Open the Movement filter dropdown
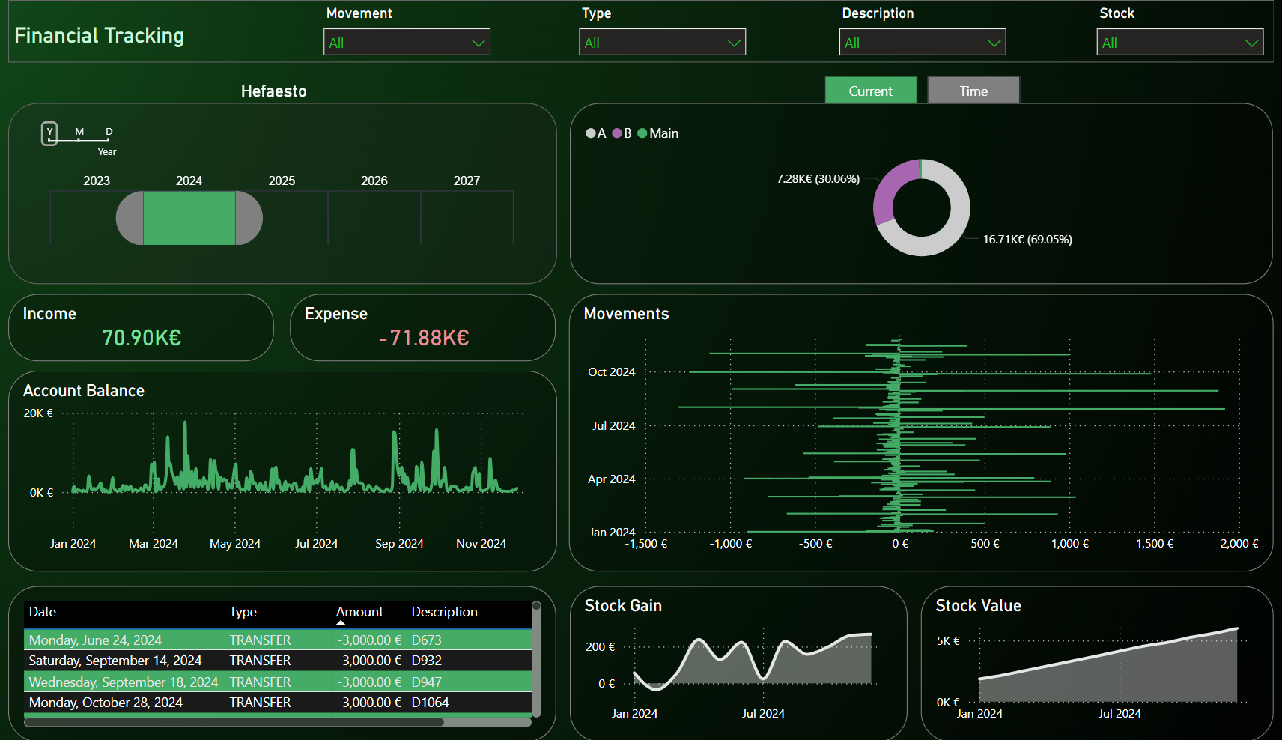The width and height of the screenshot is (1282, 740). 407,42
